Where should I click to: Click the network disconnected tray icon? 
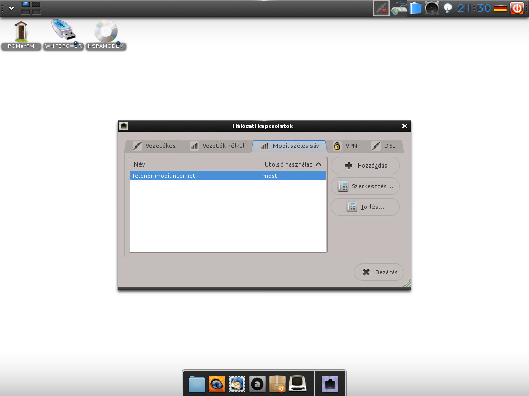(381, 8)
